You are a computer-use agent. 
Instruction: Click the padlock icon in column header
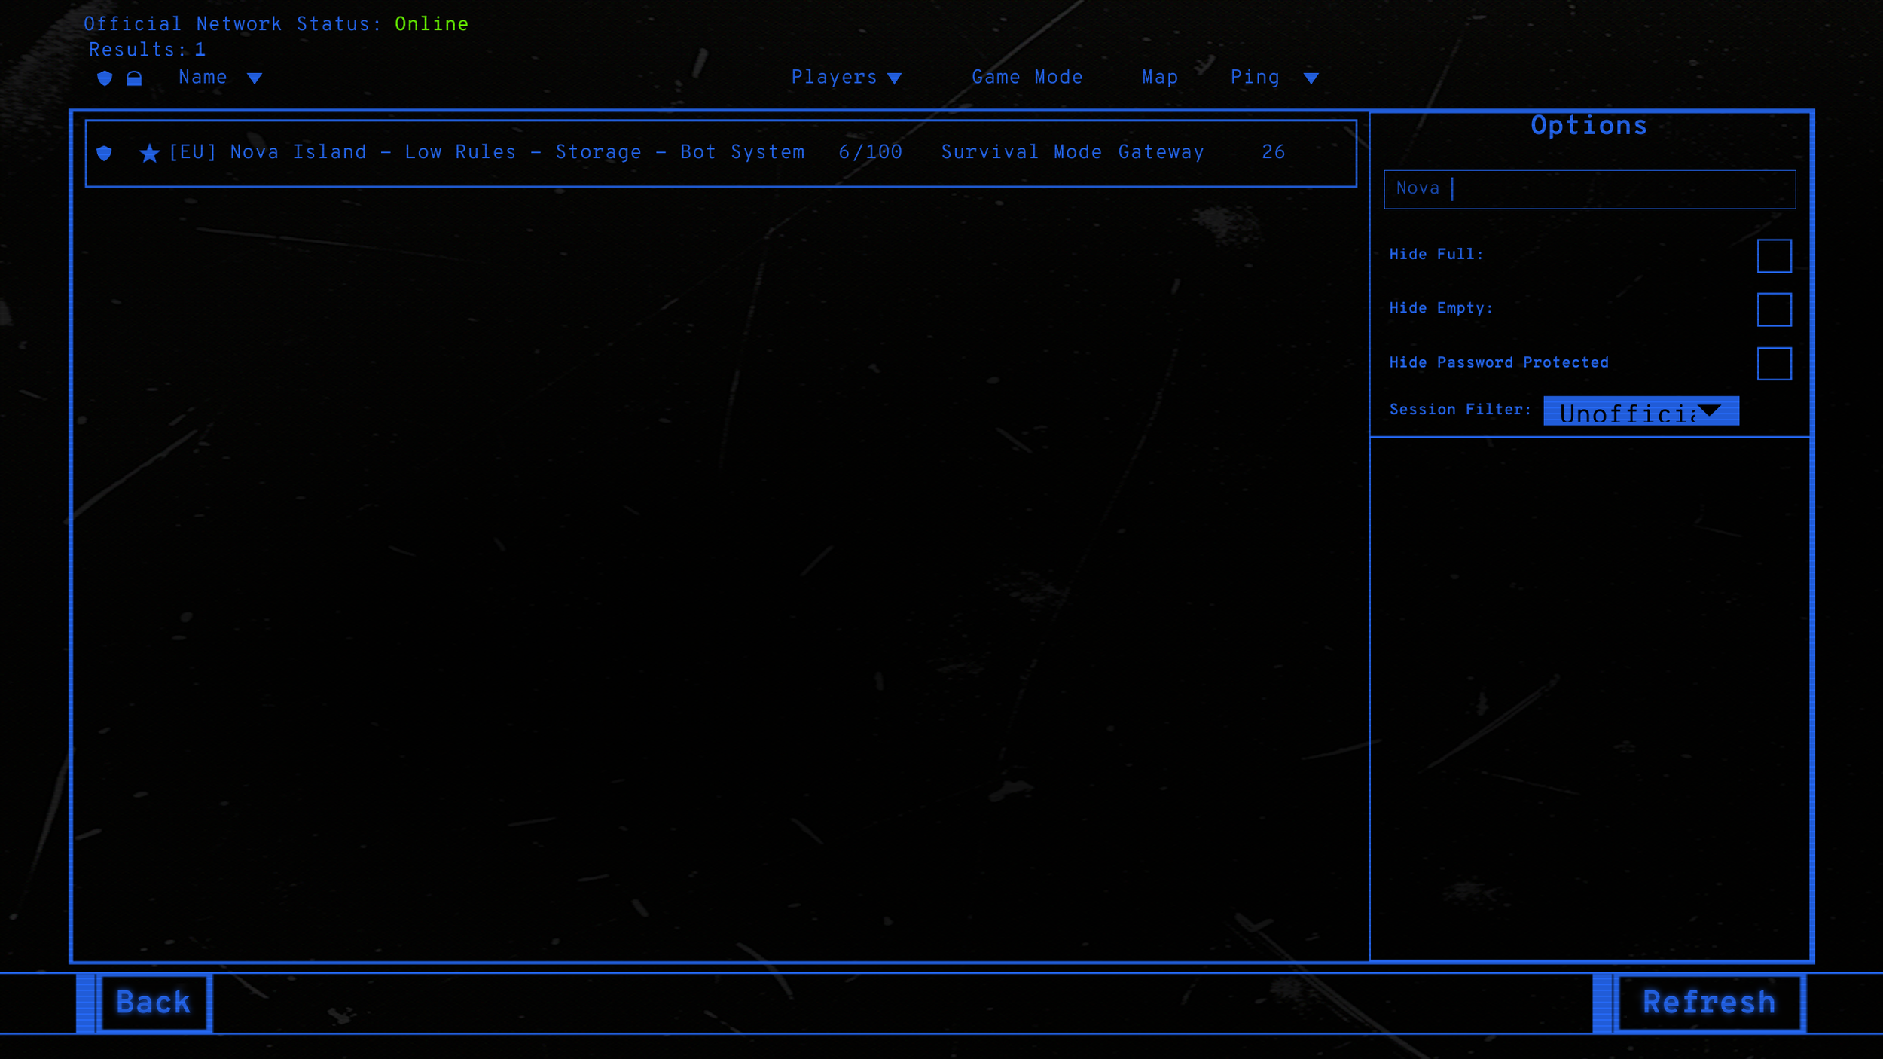134,78
